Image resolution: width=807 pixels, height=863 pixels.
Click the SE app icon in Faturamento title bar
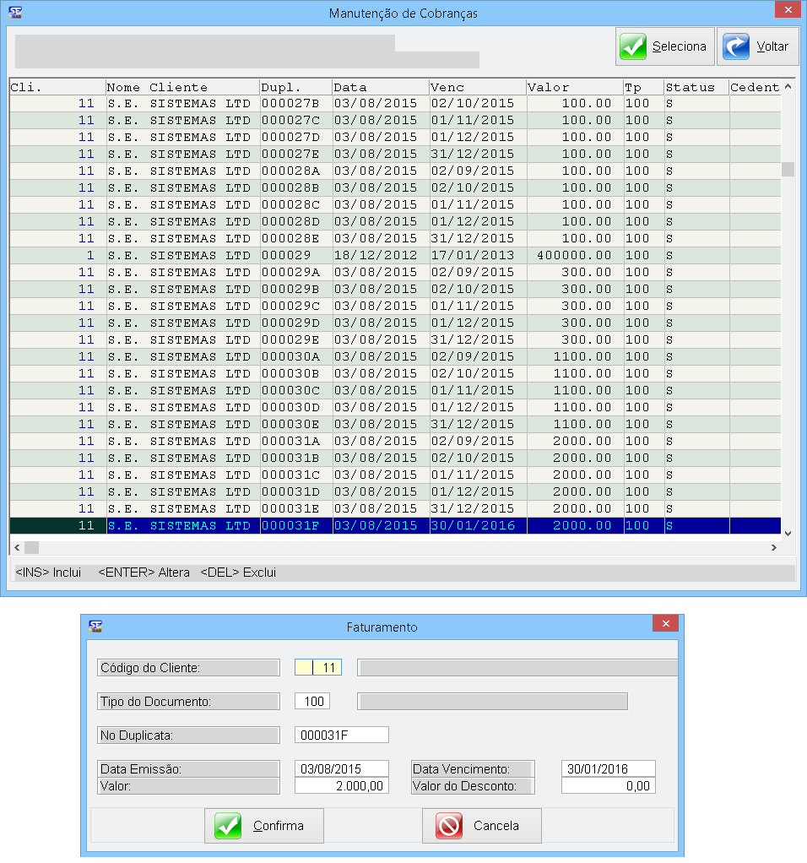pyautogui.click(x=96, y=627)
